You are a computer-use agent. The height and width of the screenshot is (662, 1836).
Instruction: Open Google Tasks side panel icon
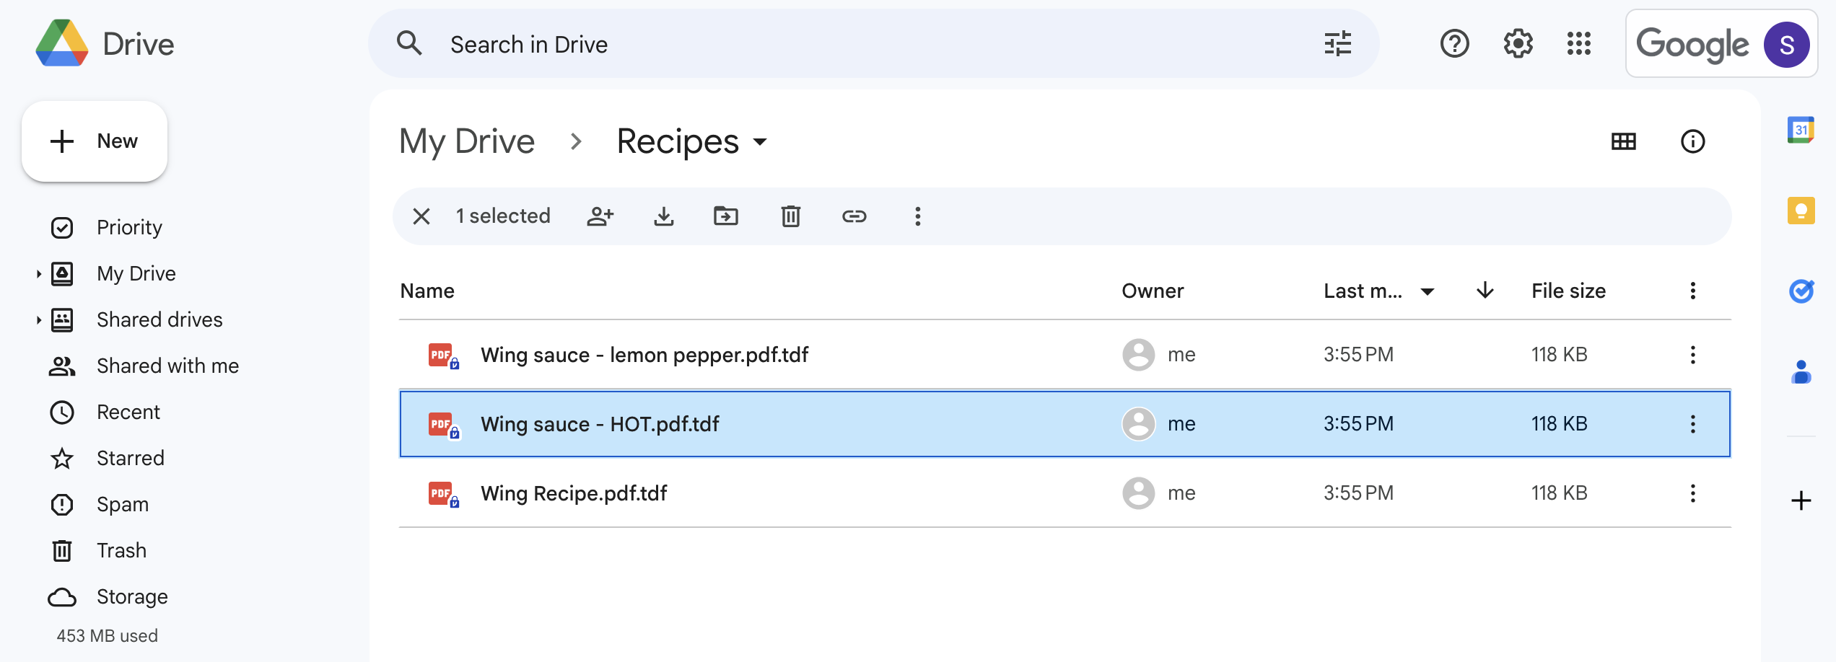(1801, 291)
